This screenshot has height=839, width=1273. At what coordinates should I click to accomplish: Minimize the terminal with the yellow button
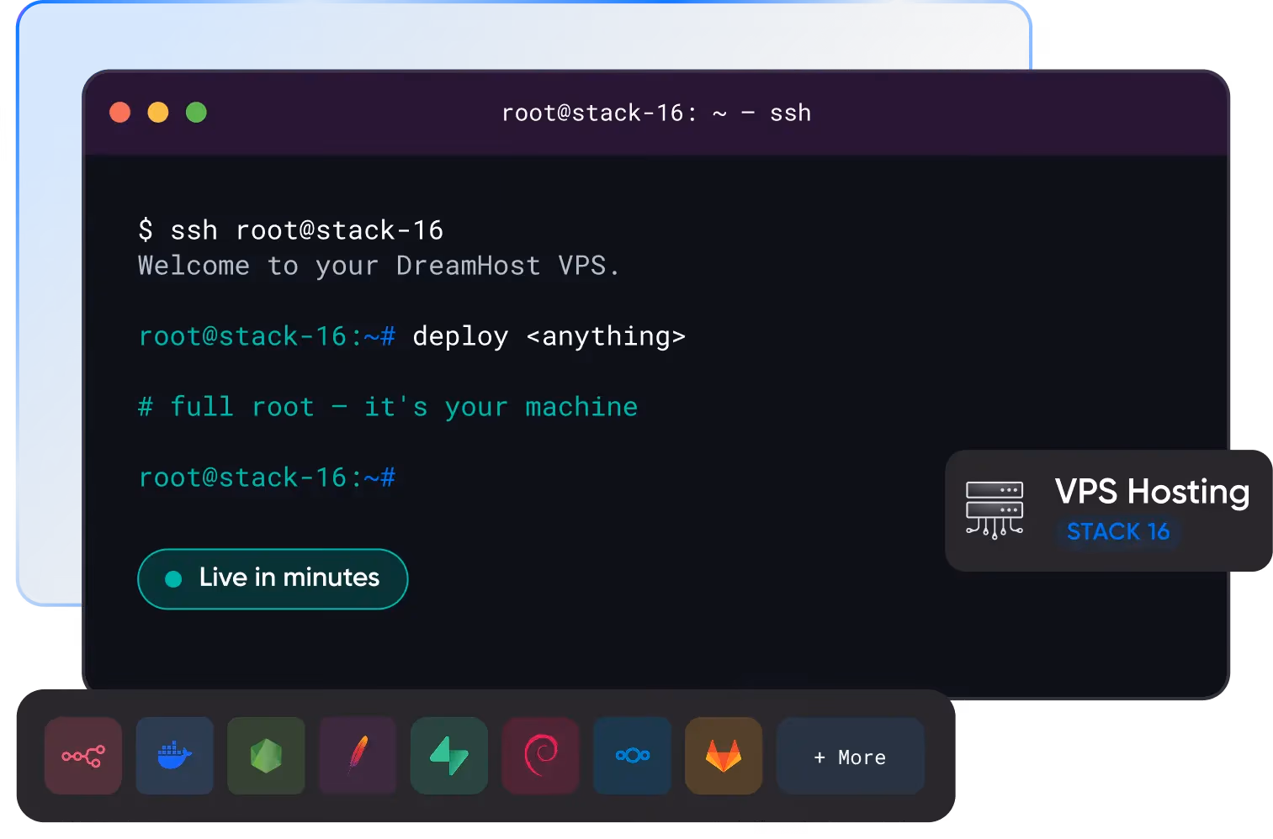click(158, 113)
